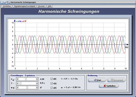Image resolution: width=136 pixels, height=97 pixels.
Task: Click the frequency readout 1,11 Hz
Action: (x=74, y=79)
